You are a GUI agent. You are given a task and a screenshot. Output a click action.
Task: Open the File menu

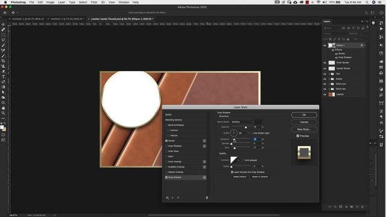[x=32, y=2]
